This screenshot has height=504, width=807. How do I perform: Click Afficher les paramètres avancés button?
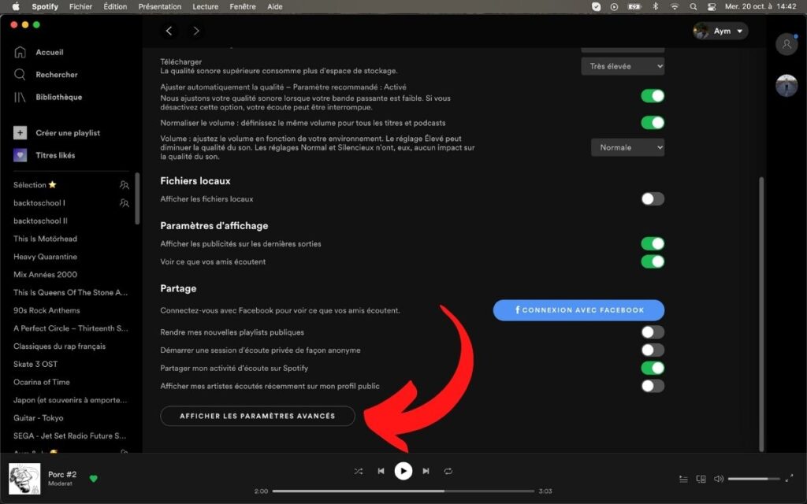(x=258, y=416)
